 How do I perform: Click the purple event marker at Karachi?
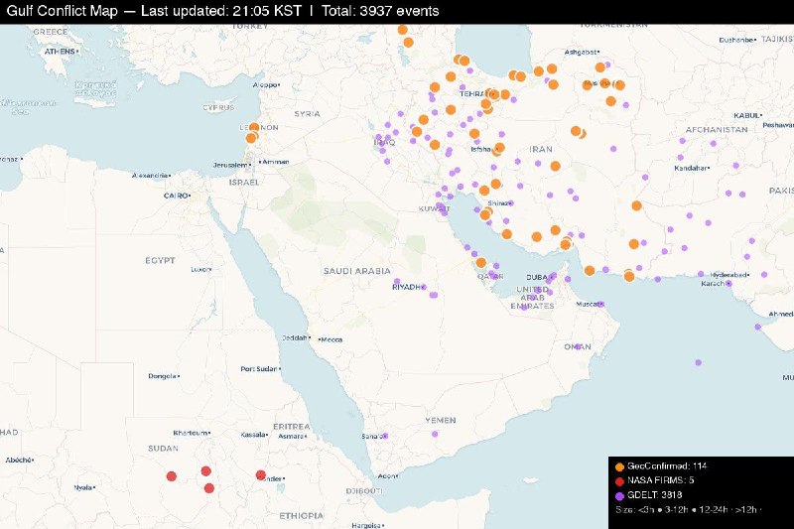pos(728,283)
